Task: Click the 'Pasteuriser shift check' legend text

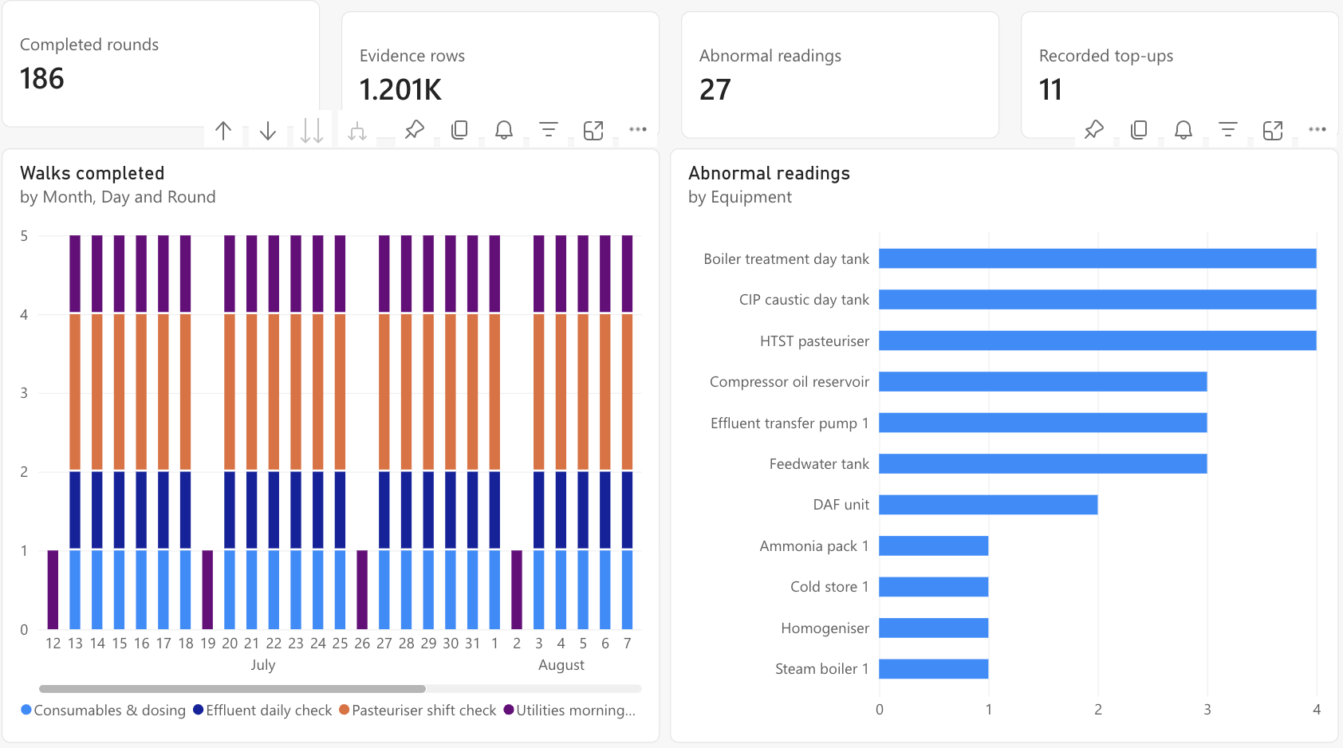Action: tap(424, 710)
